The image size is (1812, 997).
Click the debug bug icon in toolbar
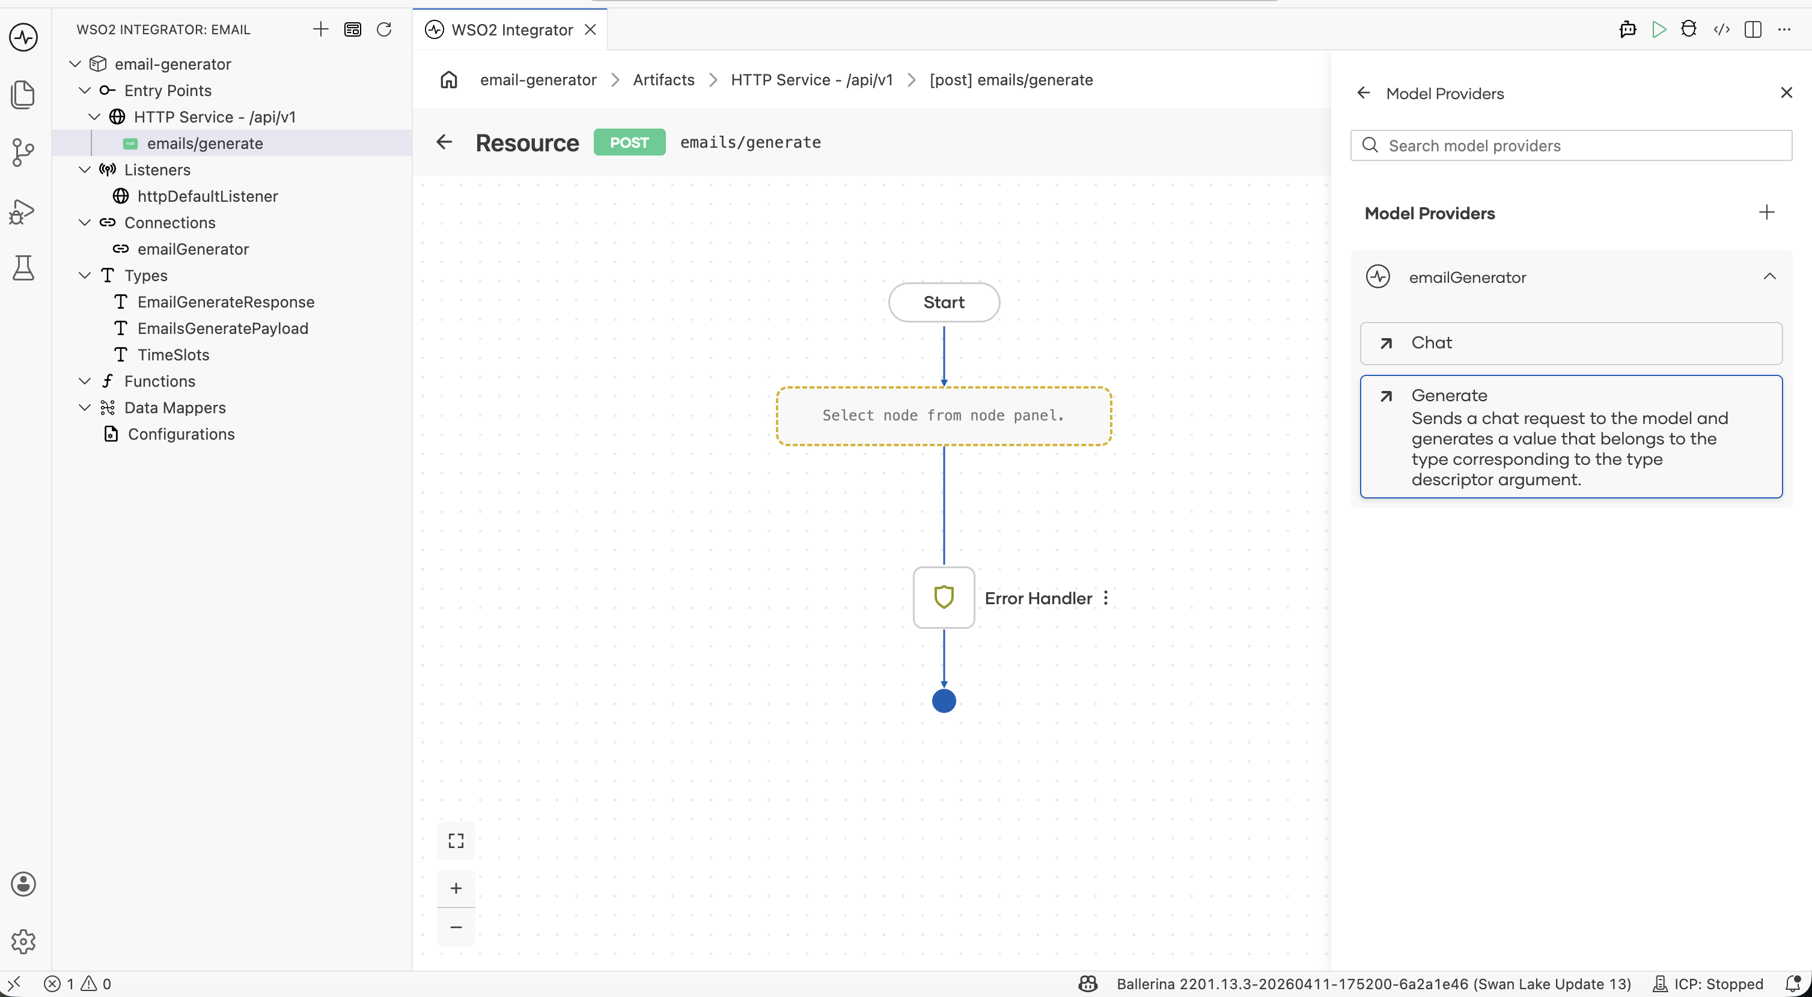pos(1688,29)
